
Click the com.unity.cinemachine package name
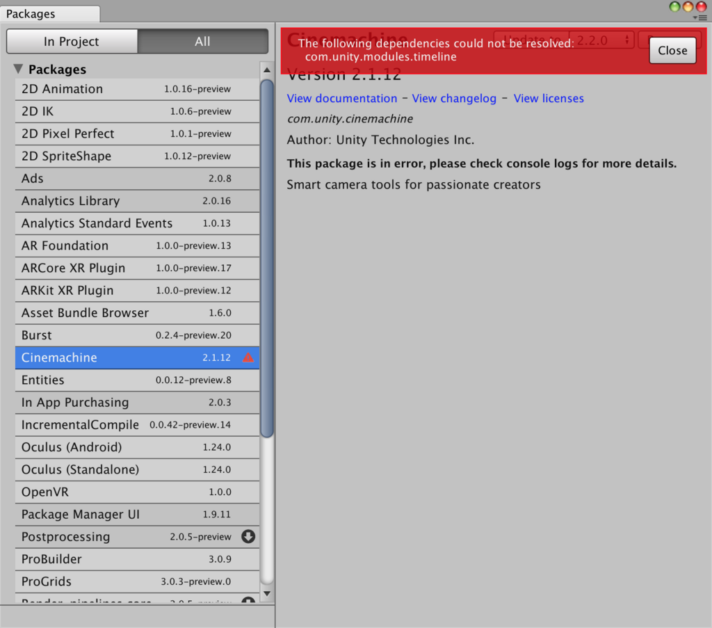tap(350, 119)
